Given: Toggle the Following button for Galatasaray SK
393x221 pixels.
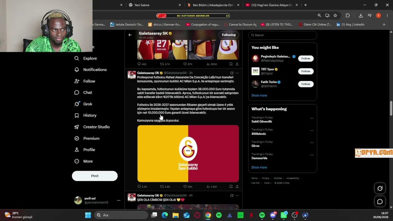Looking at the screenshot, I should point(229,35).
